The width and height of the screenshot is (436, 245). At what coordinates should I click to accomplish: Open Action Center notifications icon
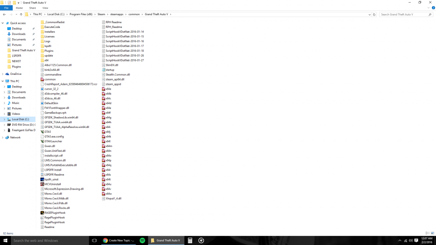(416, 241)
